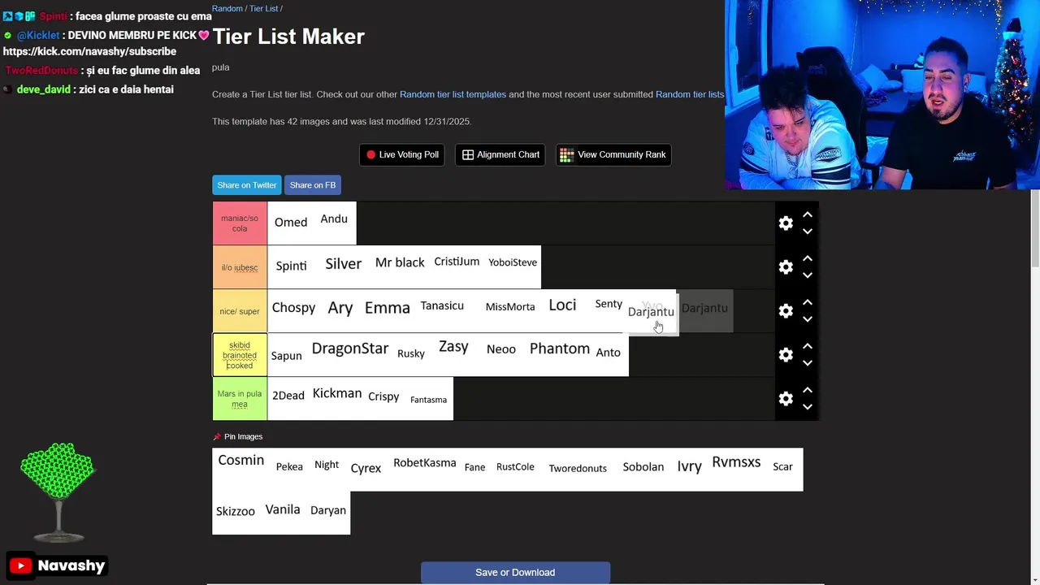The height and width of the screenshot is (585, 1040).
Task: Select the il/o iubesc tier label
Action: [240, 267]
